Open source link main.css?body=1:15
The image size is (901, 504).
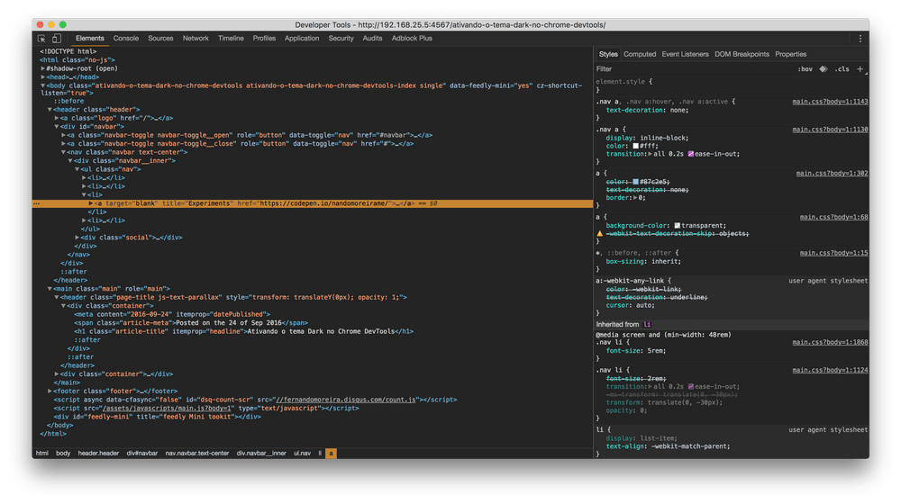click(x=833, y=253)
